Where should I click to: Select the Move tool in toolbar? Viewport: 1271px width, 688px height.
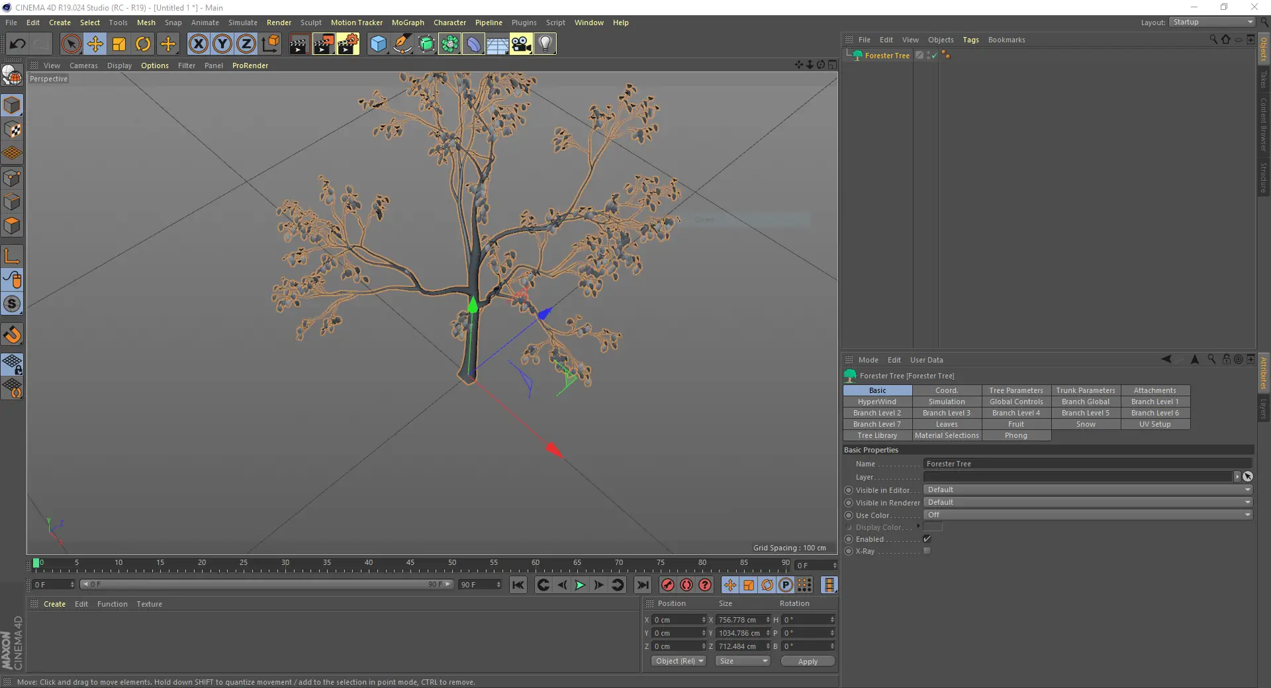[x=95, y=44]
